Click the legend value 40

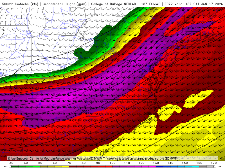[26, 163]
